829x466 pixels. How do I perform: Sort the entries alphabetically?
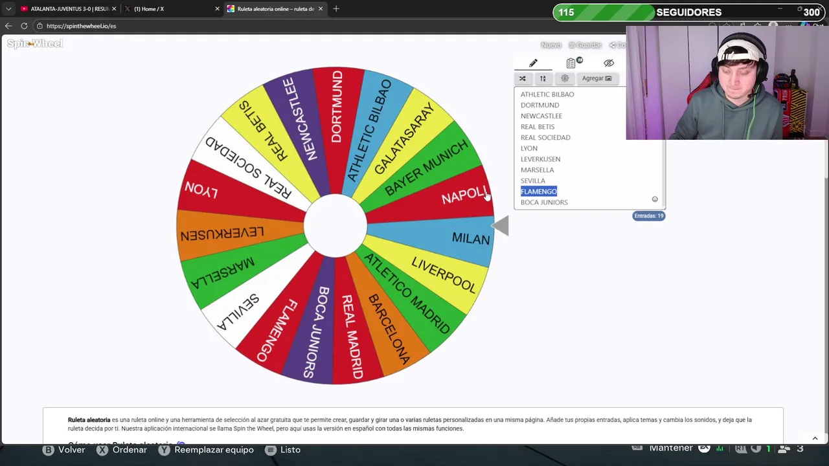click(x=543, y=78)
